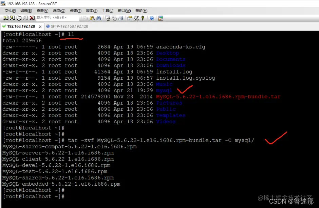Click the SecureCRT title bar app icon

[3, 3]
